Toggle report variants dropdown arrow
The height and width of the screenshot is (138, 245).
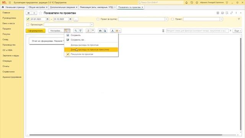click(67, 31)
